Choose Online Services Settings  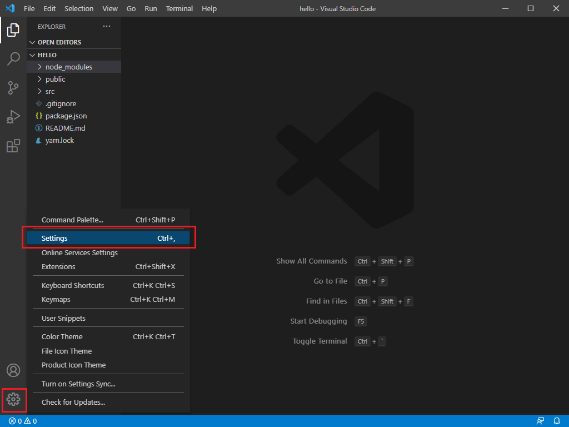click(108, 253)
